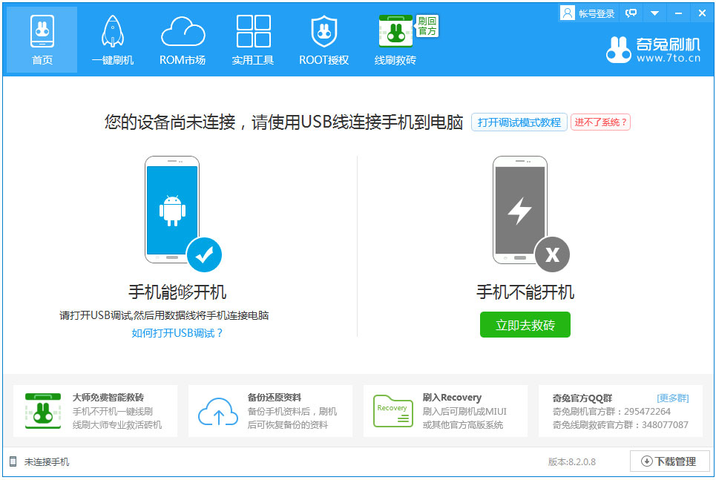Click the green Recovery folder icon

[393, 411]
